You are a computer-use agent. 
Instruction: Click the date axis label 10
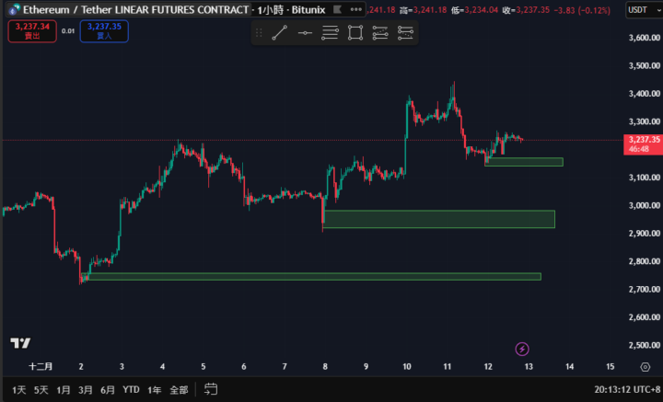[x=406, y=366]
